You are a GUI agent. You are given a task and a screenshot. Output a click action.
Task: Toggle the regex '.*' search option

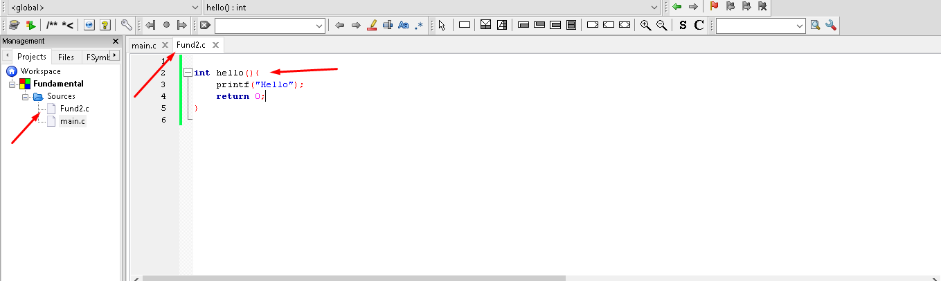click(x=419, y=25)
